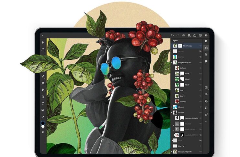
Task: Open the Layer properties sliders icon
Action: (206, 55)
